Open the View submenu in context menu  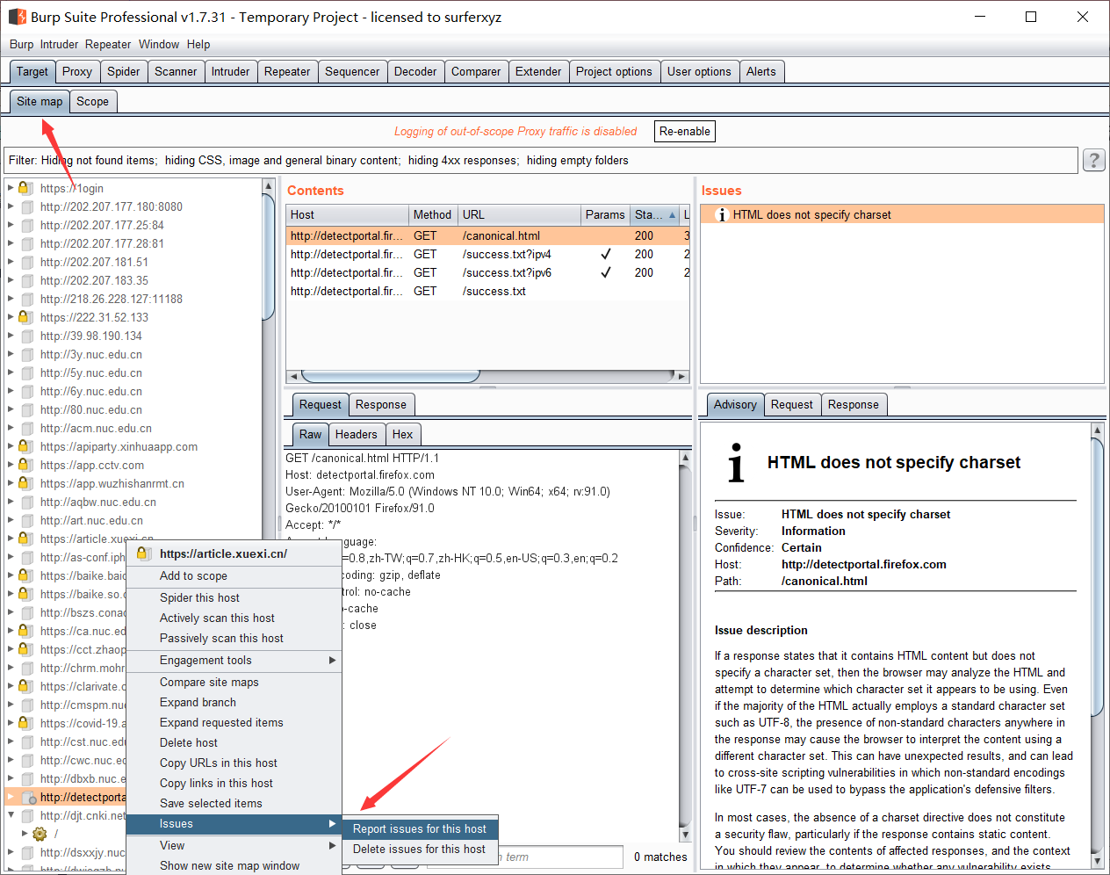point(234,845)
